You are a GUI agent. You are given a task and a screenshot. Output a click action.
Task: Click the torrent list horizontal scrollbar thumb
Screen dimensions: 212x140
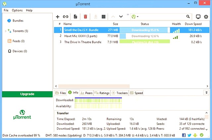coord(94,86)
